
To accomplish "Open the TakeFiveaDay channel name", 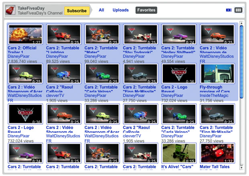I will tap(31, 8).
